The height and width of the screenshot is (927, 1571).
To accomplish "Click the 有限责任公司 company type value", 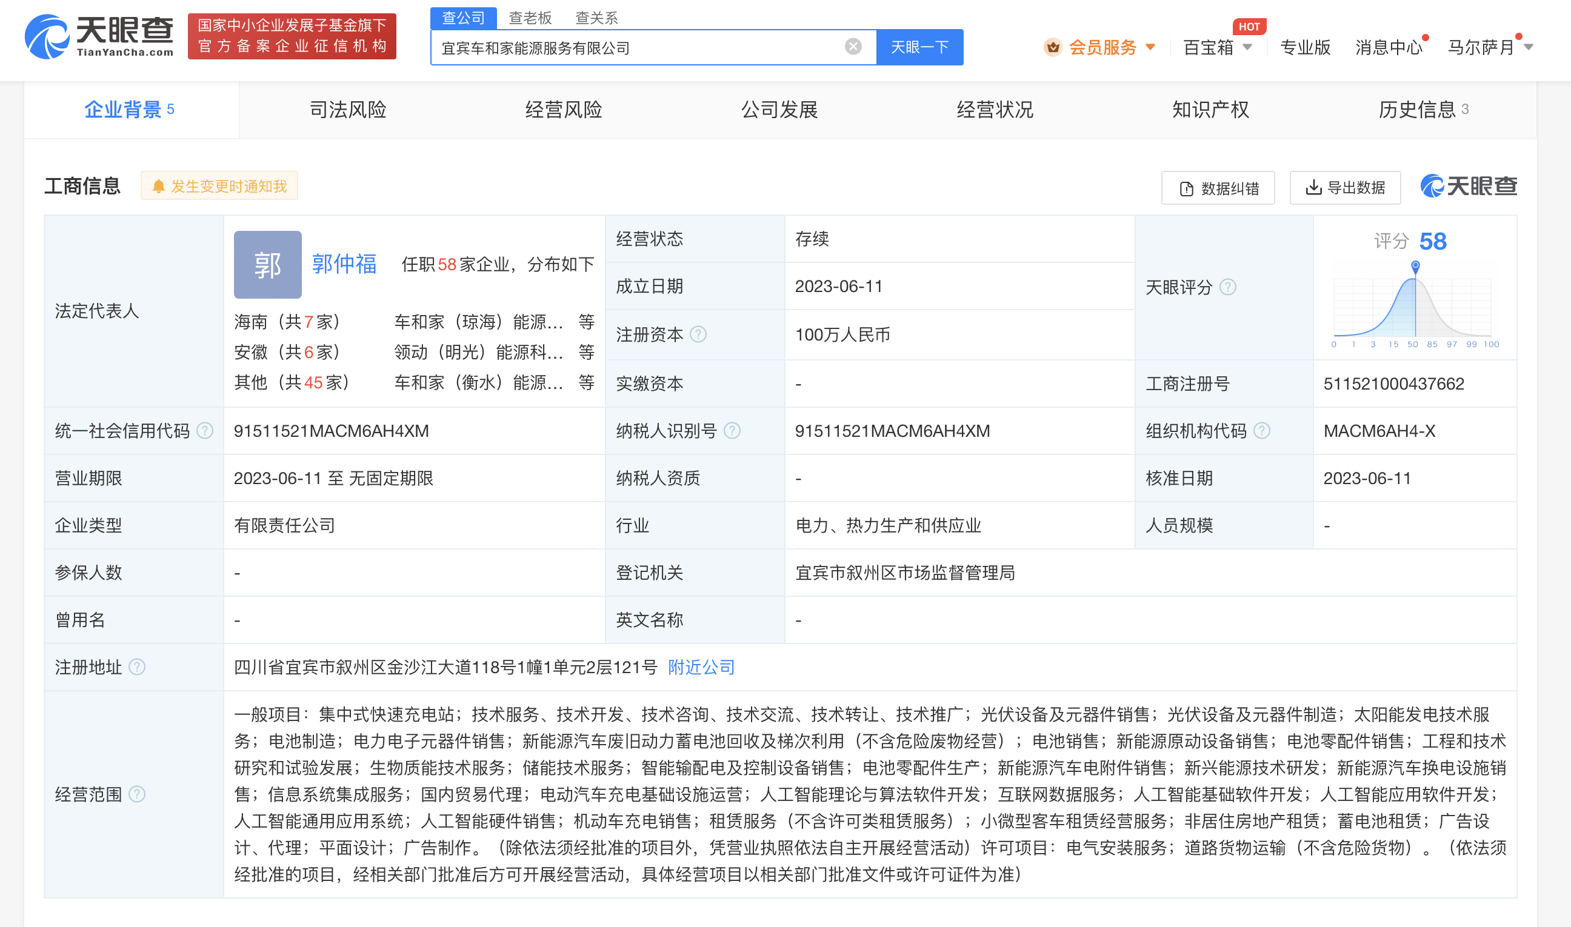I will coord(284,525).
